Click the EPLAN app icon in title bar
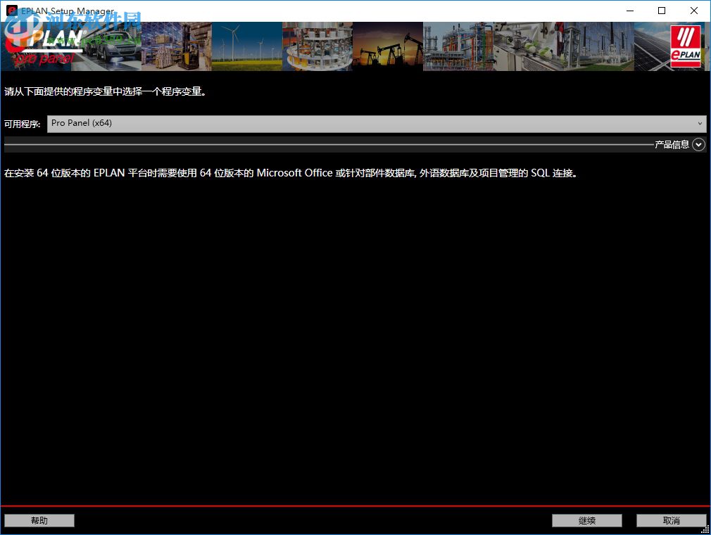 point(12,11)
